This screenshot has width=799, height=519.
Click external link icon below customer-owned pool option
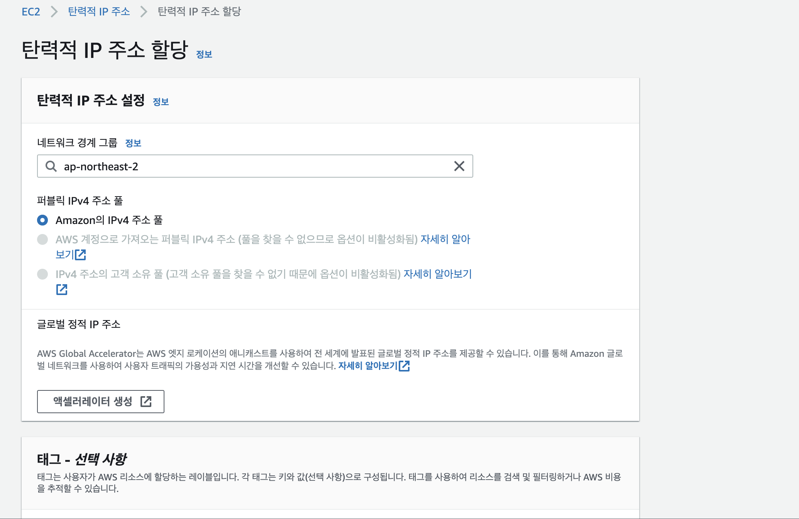pyautogui.click(x=62, y=290)
